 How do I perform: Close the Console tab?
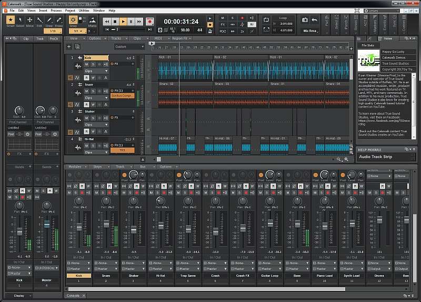coord(84,296)
